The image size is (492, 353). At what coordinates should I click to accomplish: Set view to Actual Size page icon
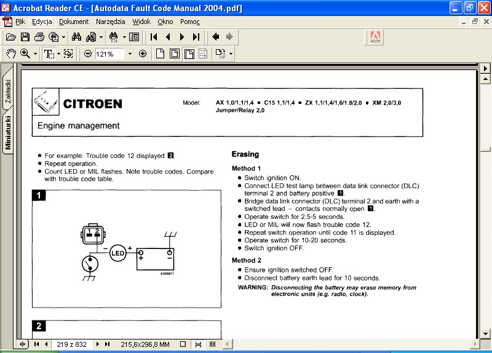click(160, 54)
